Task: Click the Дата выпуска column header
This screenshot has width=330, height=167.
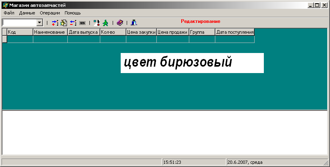Action: point(84,32)
